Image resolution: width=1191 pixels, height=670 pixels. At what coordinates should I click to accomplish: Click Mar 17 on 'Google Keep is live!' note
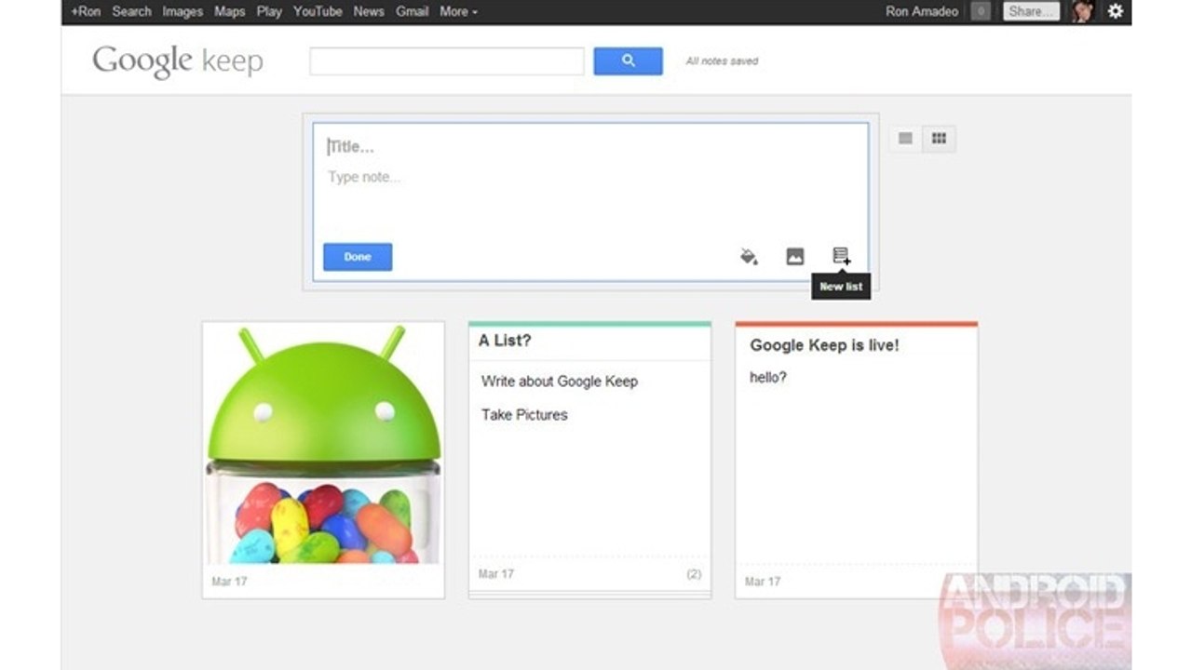tap(763, 582)
